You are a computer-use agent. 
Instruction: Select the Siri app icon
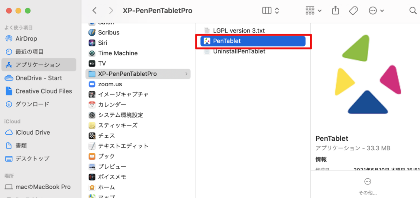click(x=92, y=43)
